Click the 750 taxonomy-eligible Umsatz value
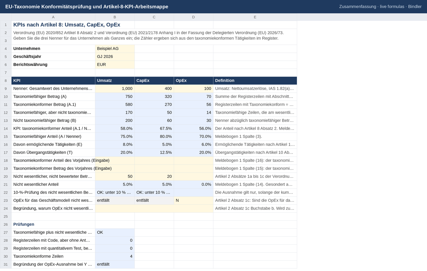The height and width of the screenshot is (271, 427). 115,97
